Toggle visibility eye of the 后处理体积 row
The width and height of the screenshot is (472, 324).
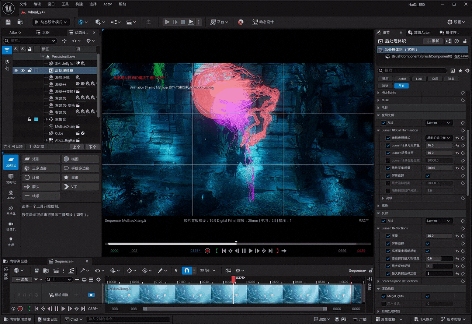16,70
